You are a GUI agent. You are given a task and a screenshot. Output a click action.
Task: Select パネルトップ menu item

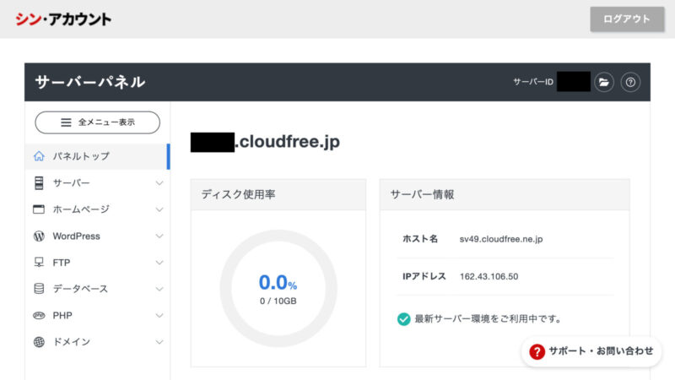coord(81,156)
